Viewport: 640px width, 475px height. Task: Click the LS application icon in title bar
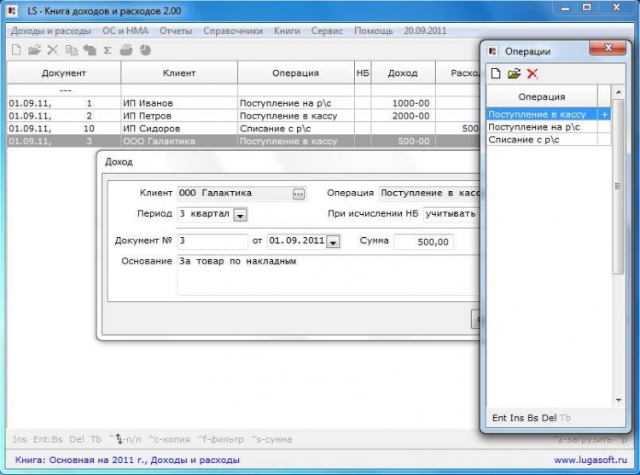pos(13,11)
